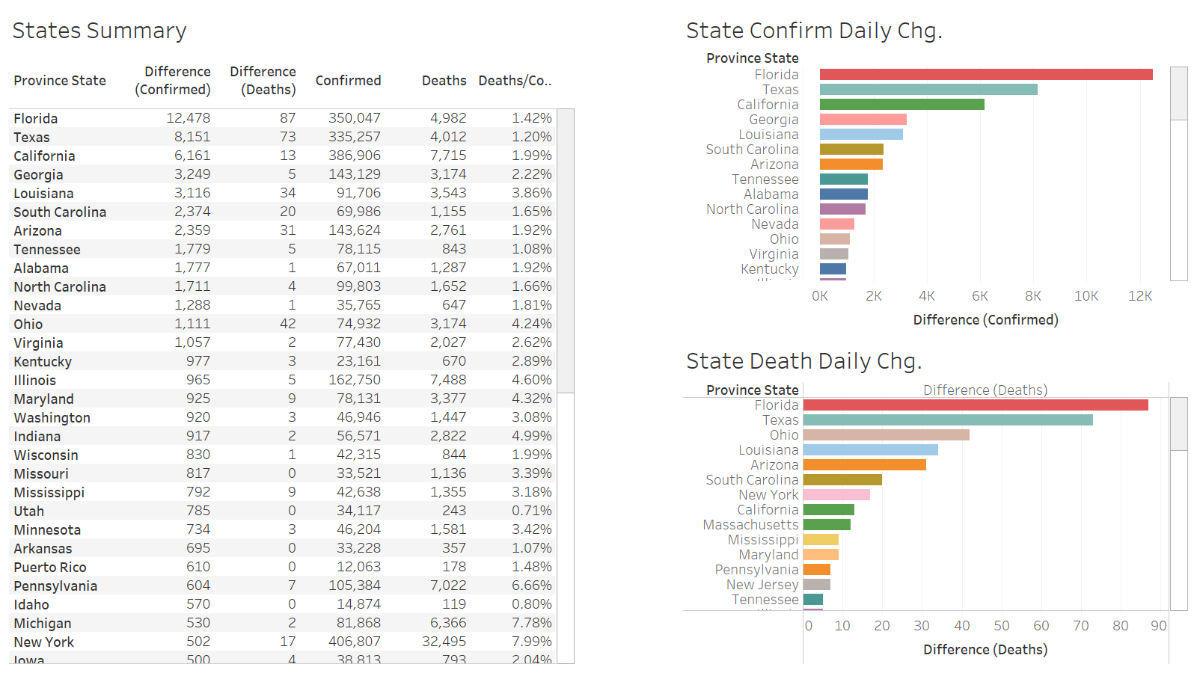Select the Nevada row in summary table

click(283, 305)
